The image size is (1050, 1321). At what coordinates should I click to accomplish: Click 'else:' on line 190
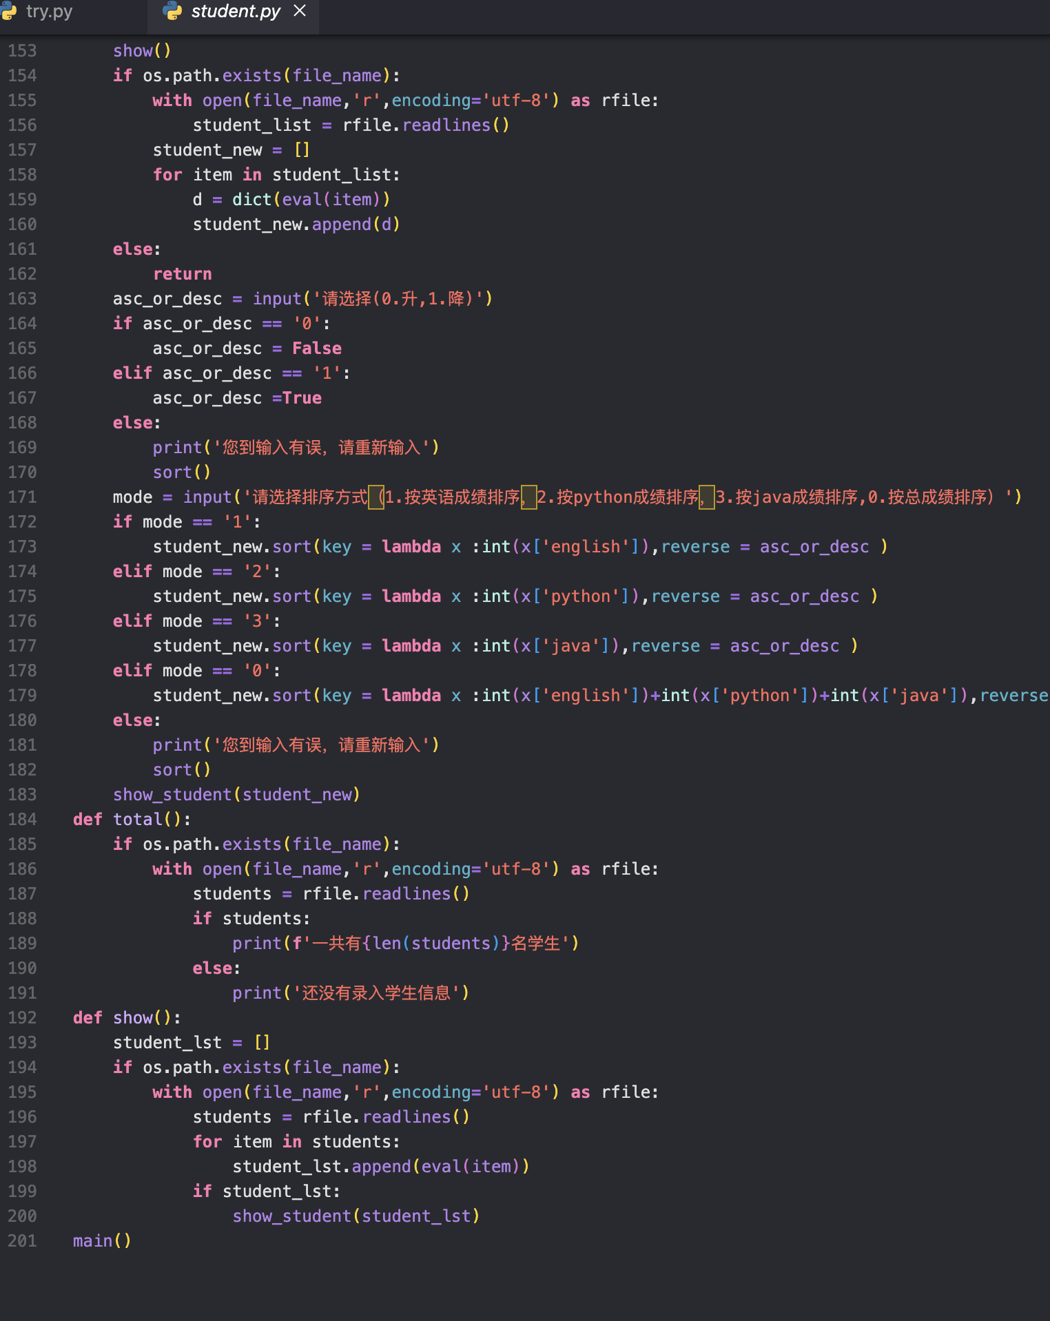pos(217,968)
